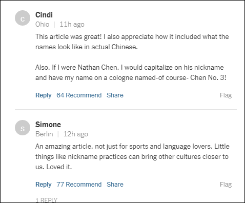Share Simone's comment
Screen dimensions: 245x203
[x=115, y=185]
